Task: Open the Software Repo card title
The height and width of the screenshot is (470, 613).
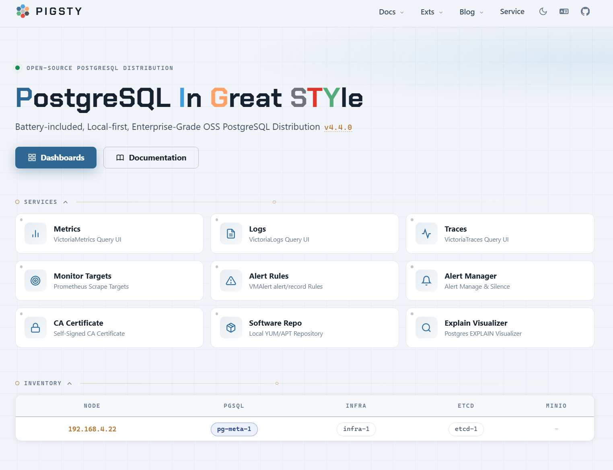Action: (276, 323)
